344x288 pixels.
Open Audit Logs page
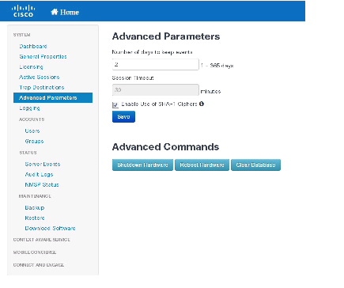tap(39, 174)
